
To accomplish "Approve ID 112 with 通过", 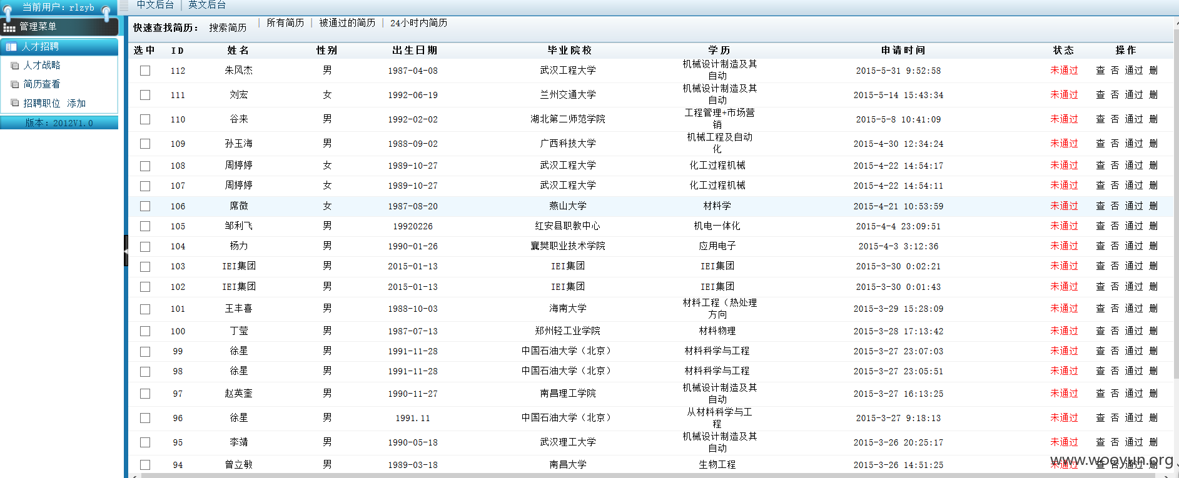I will point(1133,71).
